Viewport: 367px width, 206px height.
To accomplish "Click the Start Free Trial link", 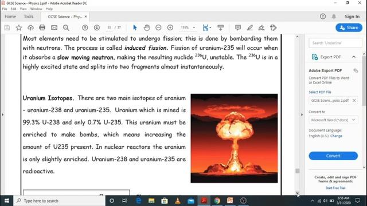I will click(335, 188).
